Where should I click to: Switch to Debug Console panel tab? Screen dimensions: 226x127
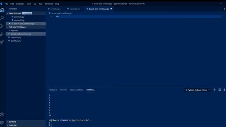tap(77, 90)
